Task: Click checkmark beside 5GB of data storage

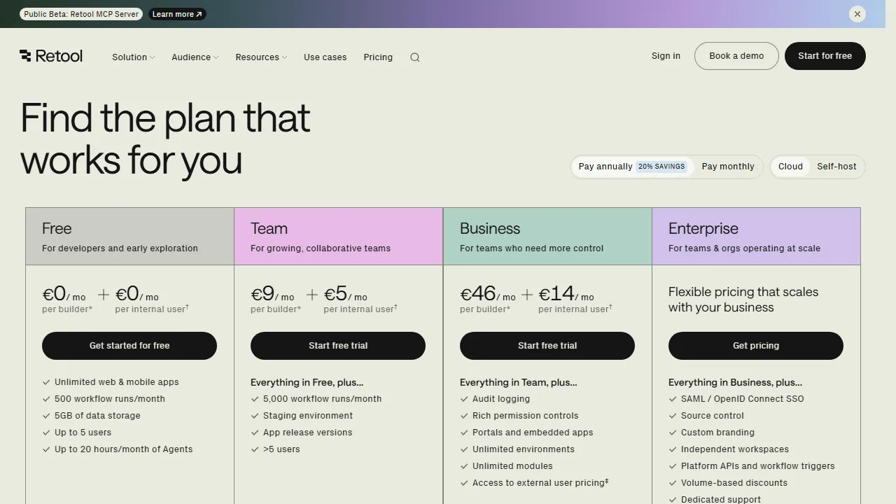Action: coord(46,416)
